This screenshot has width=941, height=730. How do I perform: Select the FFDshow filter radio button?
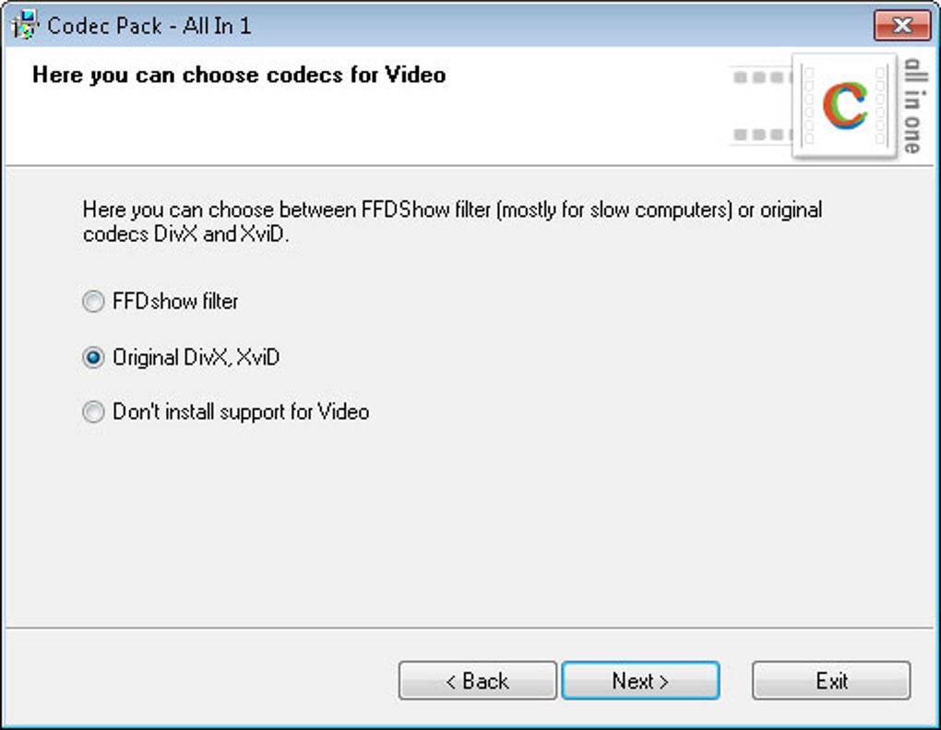pos(93,302)
